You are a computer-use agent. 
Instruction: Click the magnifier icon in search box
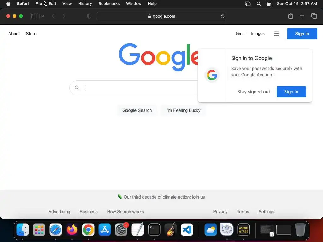pyautogui.click(x=77, y=88)
